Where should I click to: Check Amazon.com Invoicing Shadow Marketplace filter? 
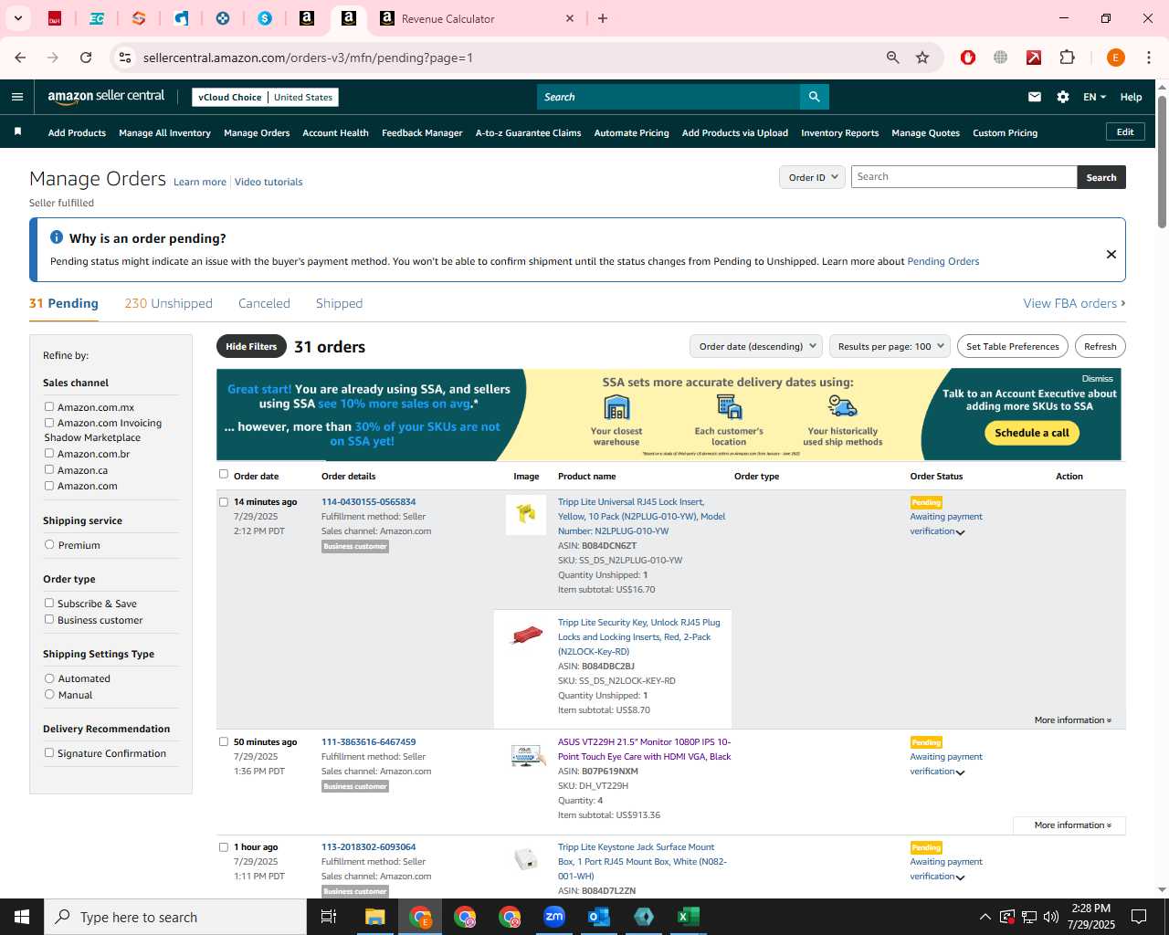point(49,423)
